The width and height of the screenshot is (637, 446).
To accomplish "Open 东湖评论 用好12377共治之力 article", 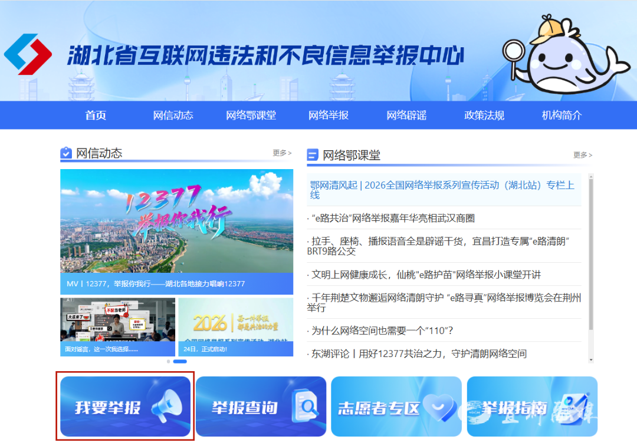I will point(418,354).
